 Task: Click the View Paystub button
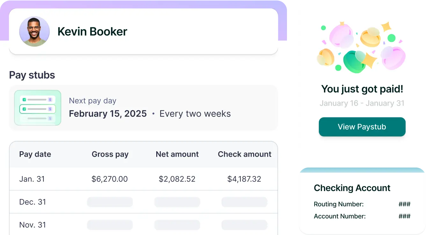(x=362, y=127)
